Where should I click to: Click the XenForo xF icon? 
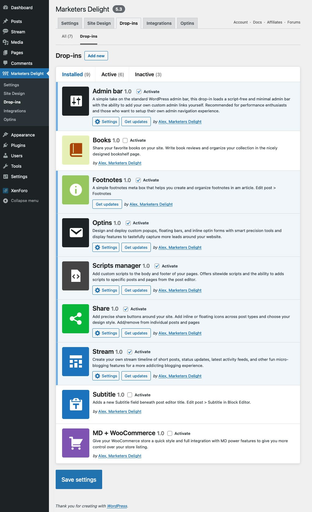(6, 190)
